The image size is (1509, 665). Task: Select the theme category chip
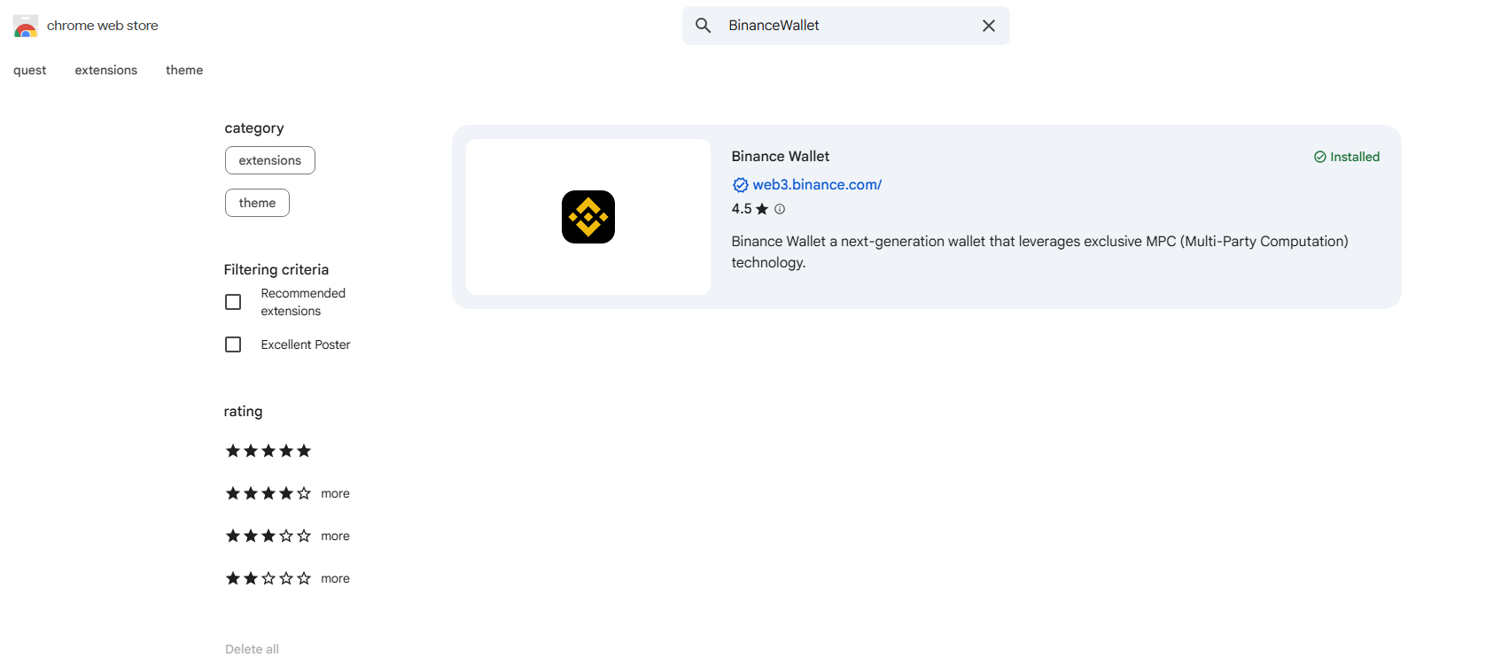pos(257,203)
